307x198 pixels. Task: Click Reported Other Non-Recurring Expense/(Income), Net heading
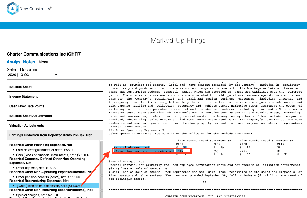(51, 190)
